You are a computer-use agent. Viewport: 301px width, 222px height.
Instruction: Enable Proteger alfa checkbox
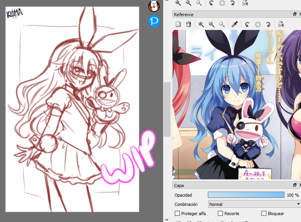click(177, 213)
